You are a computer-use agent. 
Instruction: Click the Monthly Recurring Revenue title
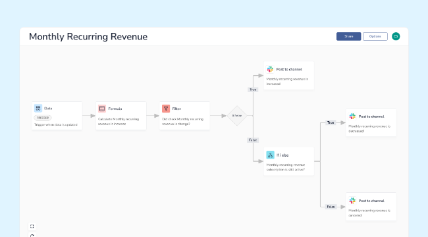pyautogui.click(x=88, y=37)
